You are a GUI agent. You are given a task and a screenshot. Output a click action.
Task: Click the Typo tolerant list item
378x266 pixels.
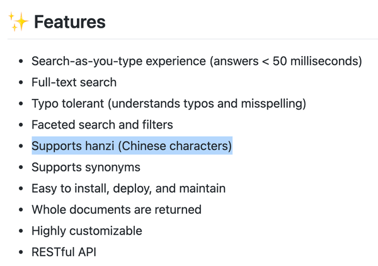(169, 103)
